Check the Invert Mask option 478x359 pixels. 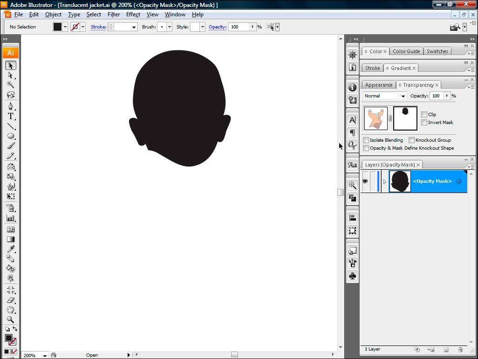(424, 123)
